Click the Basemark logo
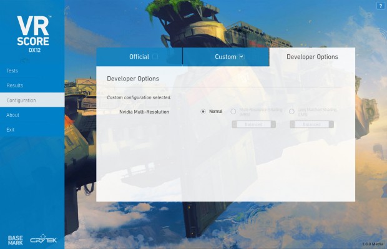The image size is (387, 249). 16,240
